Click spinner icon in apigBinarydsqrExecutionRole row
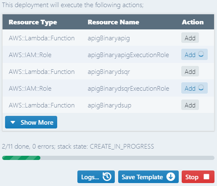 (x=201, y=88)
